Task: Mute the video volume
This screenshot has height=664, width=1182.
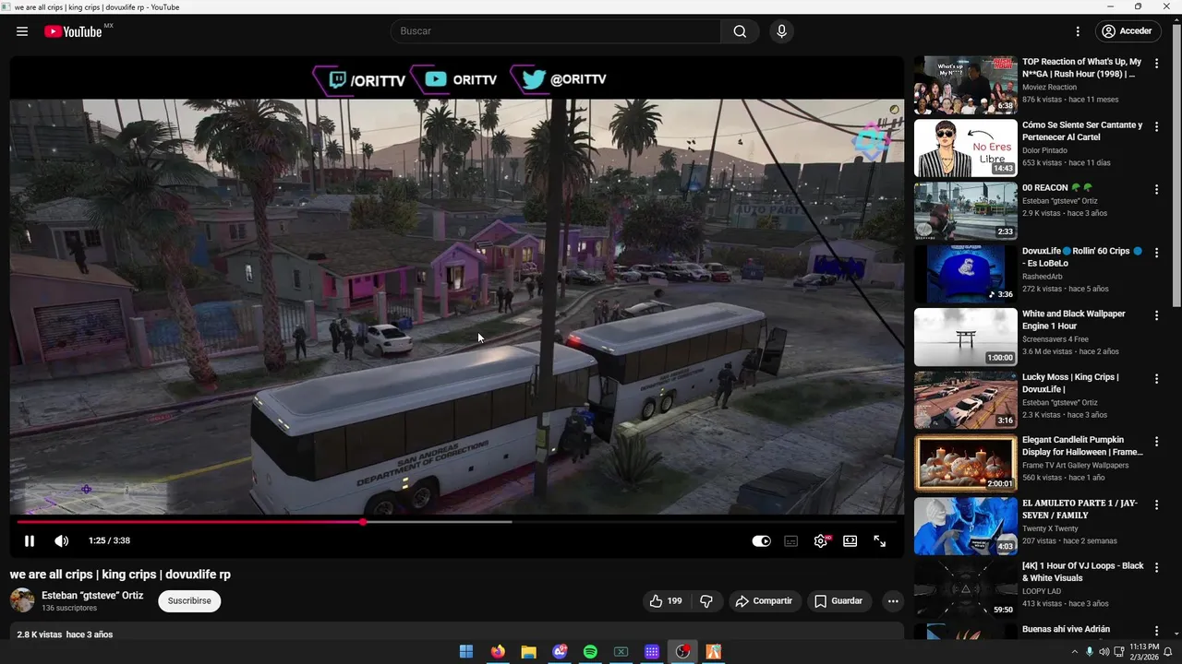Action: (x=62, y=541)
